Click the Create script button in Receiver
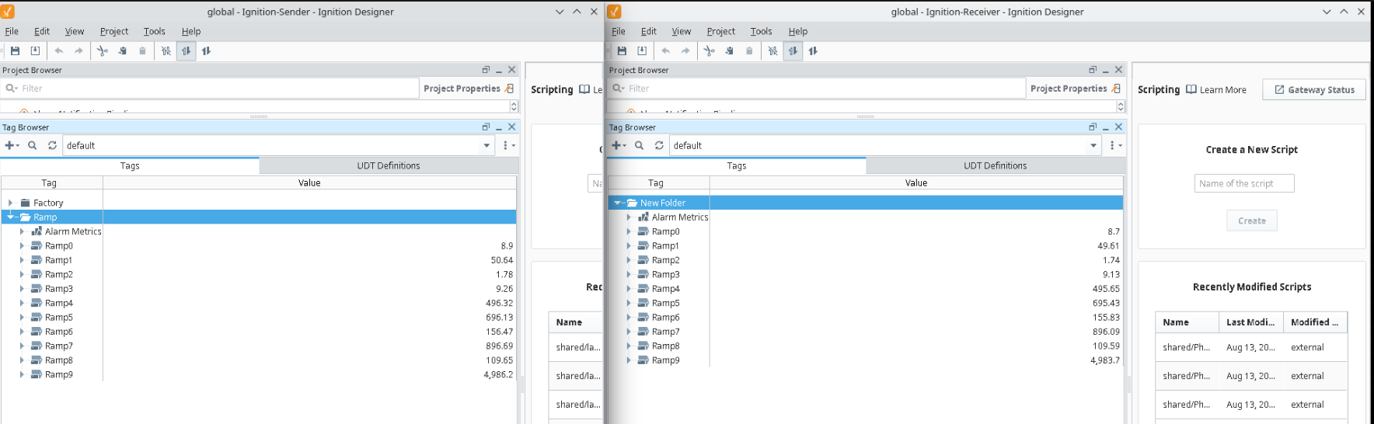This screenshot has height=424, width=1374. click(1251, 221)
